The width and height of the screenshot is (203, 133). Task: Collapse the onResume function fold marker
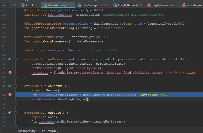coord(15,86)
